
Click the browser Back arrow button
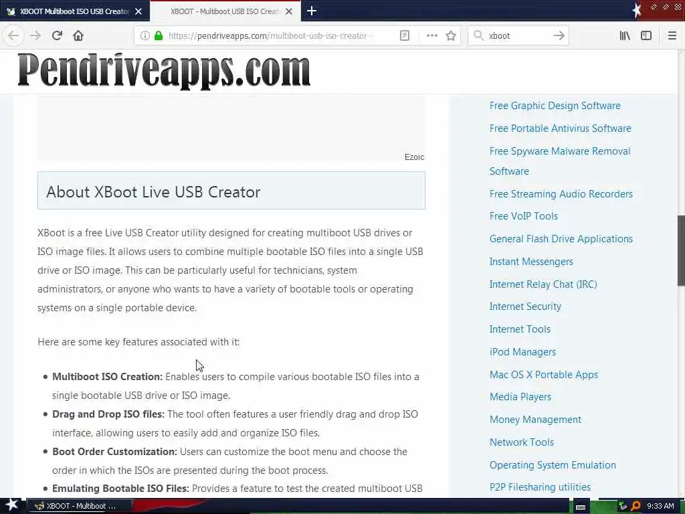(x=13, y=35)
